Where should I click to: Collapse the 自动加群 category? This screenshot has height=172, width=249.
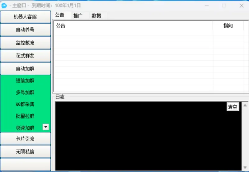[x=25, y=69]
